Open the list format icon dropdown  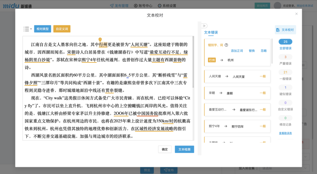(x=28, y=29)
